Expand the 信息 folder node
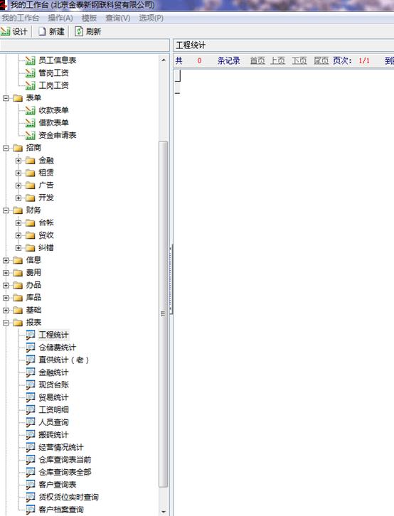This screenshot has width=394, height=516. coord(6,260)
